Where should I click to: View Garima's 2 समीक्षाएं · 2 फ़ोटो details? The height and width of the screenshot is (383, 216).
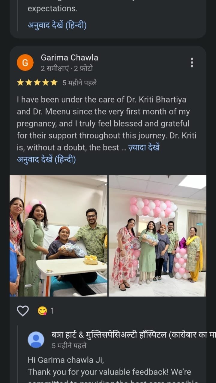click(67, 69)
